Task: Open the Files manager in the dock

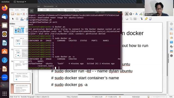Action: (x=5, y=25)
